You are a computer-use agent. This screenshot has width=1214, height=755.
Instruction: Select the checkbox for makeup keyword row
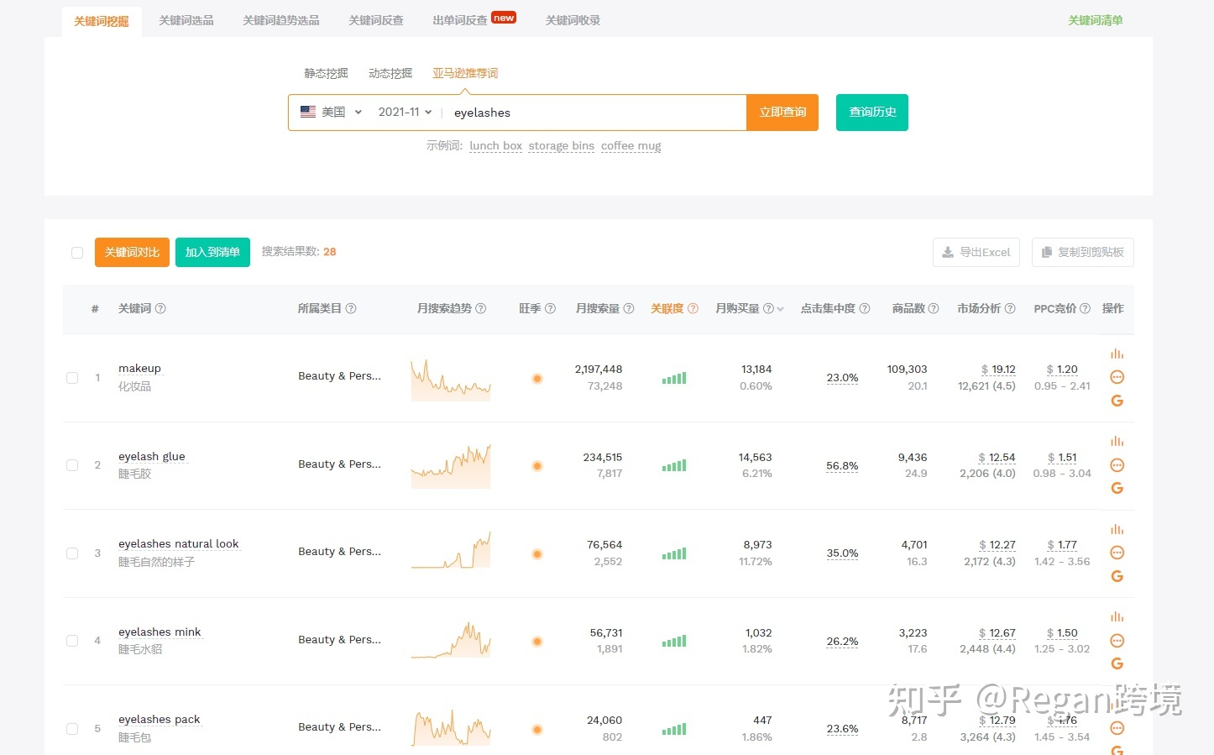tap(71, 378)
